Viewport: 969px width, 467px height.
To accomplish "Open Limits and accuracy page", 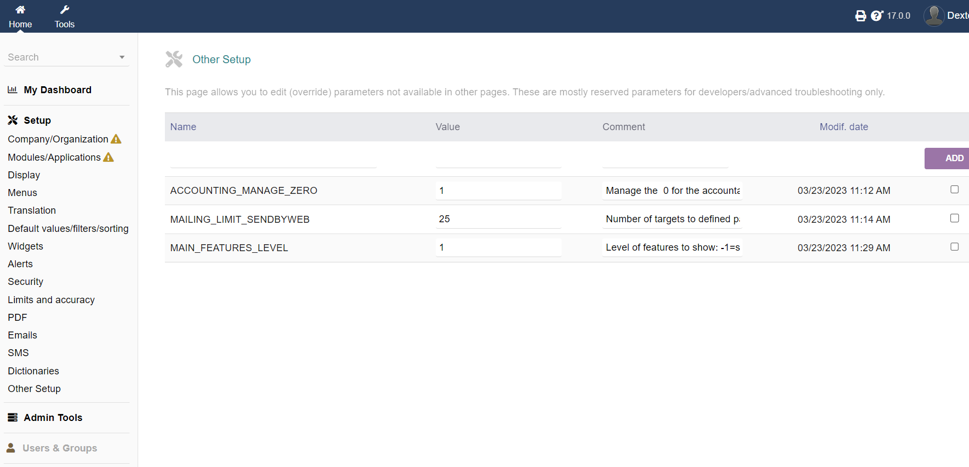I will 51,300.
